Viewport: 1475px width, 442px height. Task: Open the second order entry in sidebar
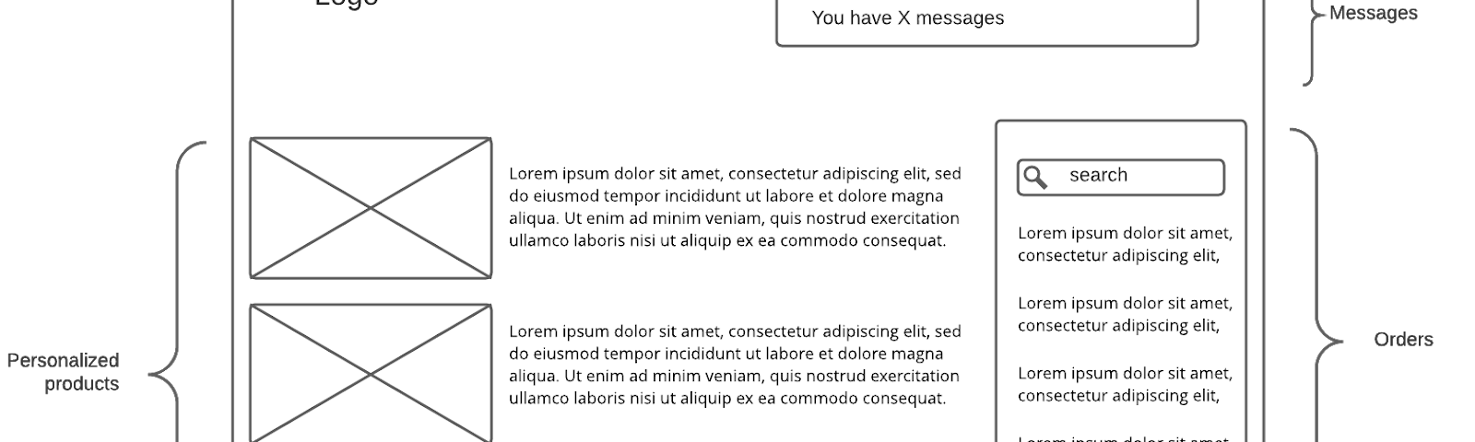point(1125,314)
